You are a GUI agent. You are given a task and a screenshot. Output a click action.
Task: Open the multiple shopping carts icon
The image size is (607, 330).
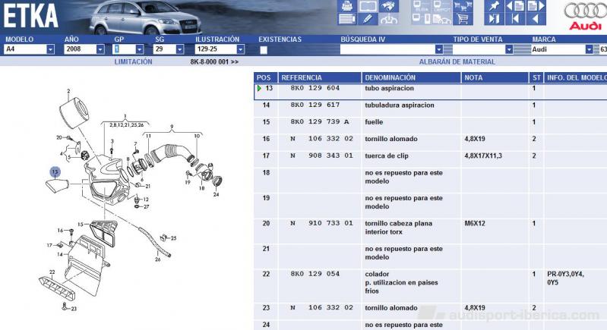click(x=463, y=6)
